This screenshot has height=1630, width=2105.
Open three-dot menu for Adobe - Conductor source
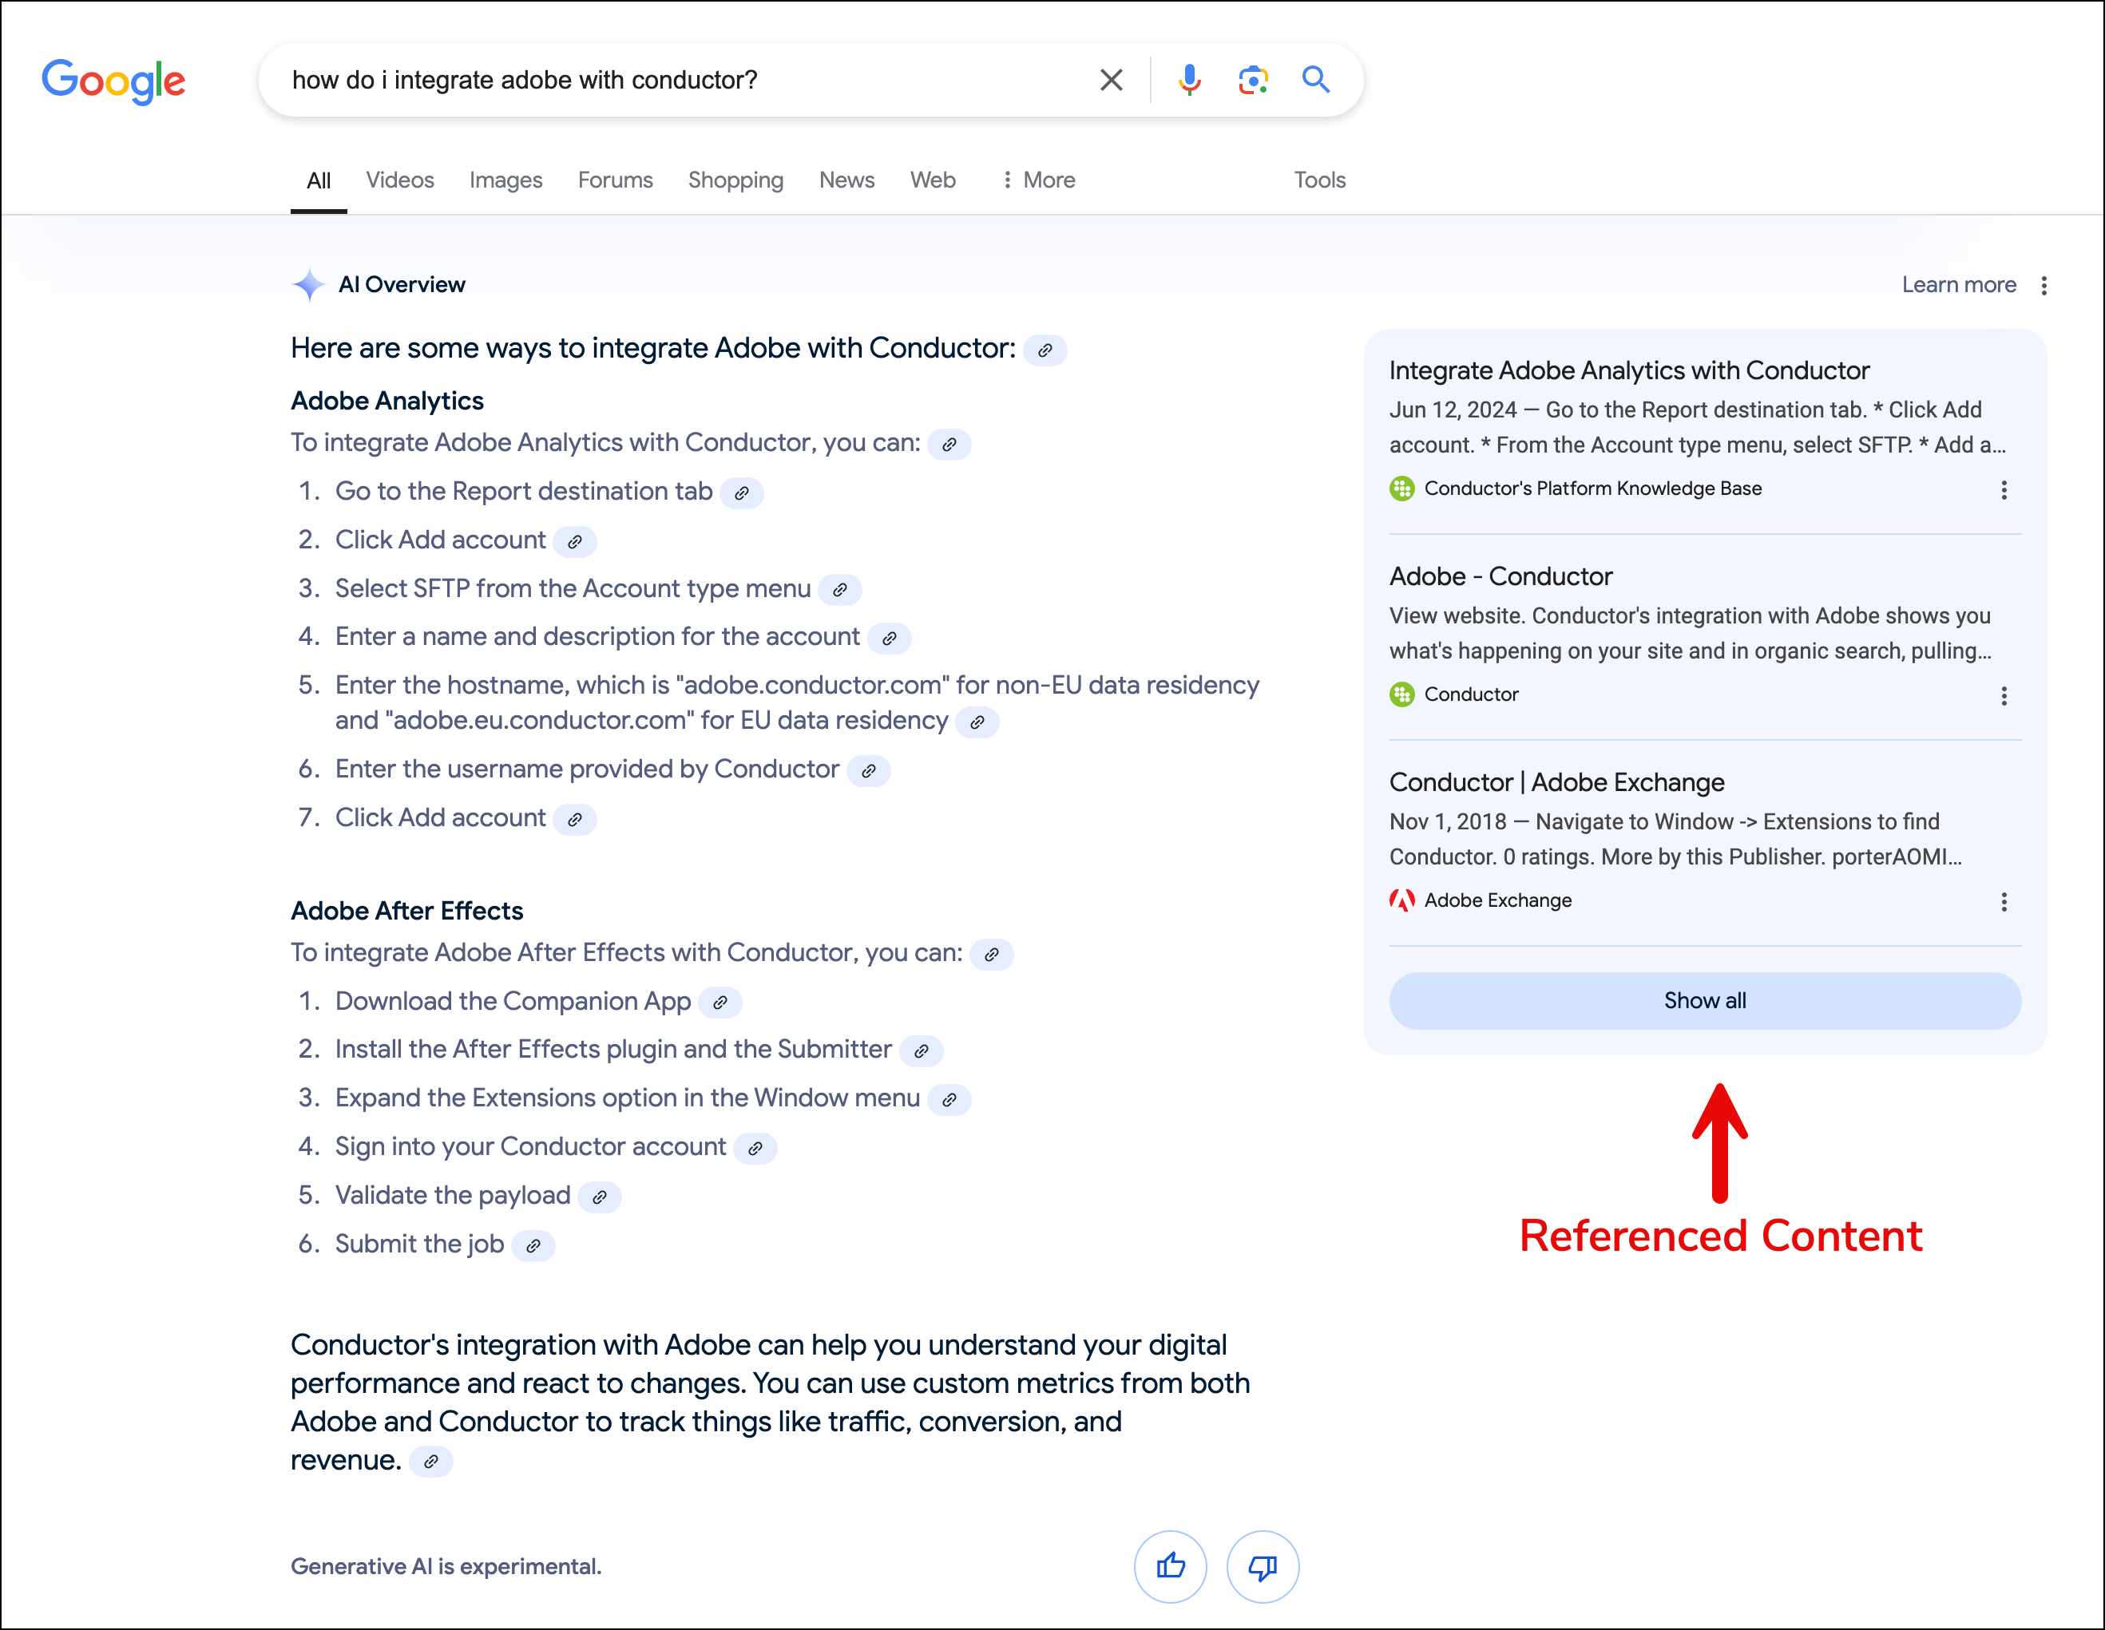[2004, 695]
